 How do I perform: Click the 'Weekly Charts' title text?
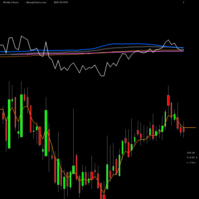click(11, 2)
